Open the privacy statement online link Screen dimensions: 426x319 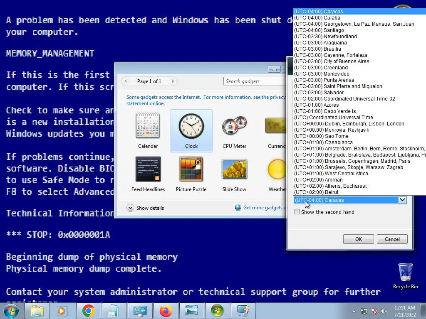click(x=206, y=100)
